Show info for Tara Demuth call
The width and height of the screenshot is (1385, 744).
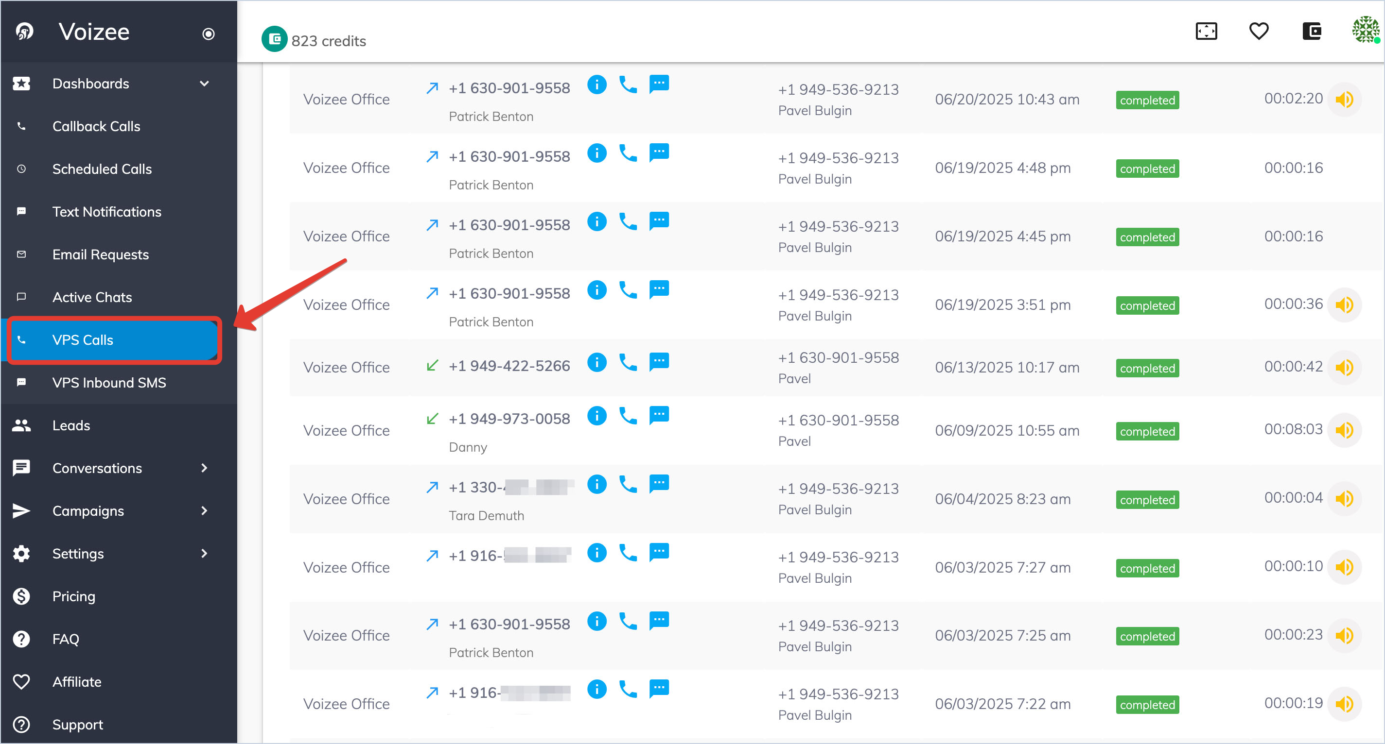coord(597,485)
